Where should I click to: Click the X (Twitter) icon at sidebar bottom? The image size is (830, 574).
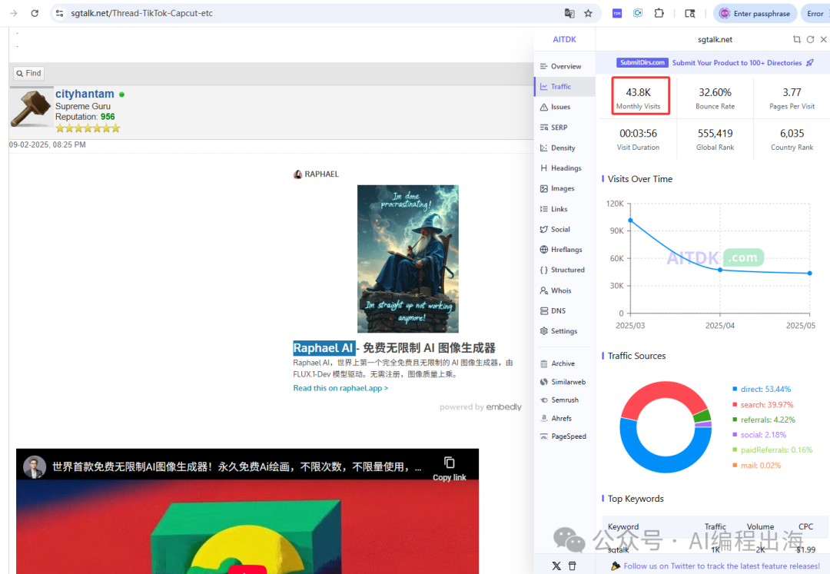[556, 566]
